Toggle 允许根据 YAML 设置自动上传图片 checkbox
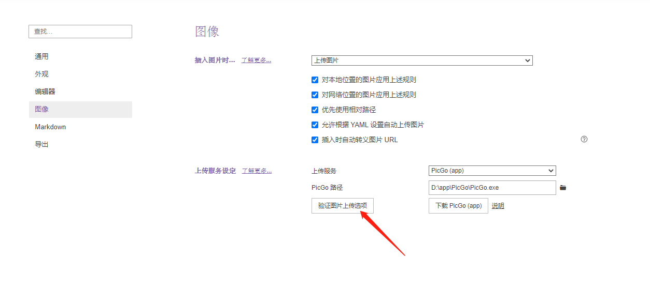 tap(315, 125)
